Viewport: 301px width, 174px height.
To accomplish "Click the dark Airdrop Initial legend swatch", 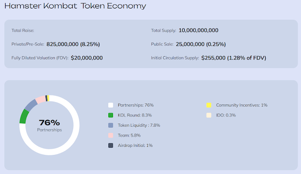I will coord(111,145).
